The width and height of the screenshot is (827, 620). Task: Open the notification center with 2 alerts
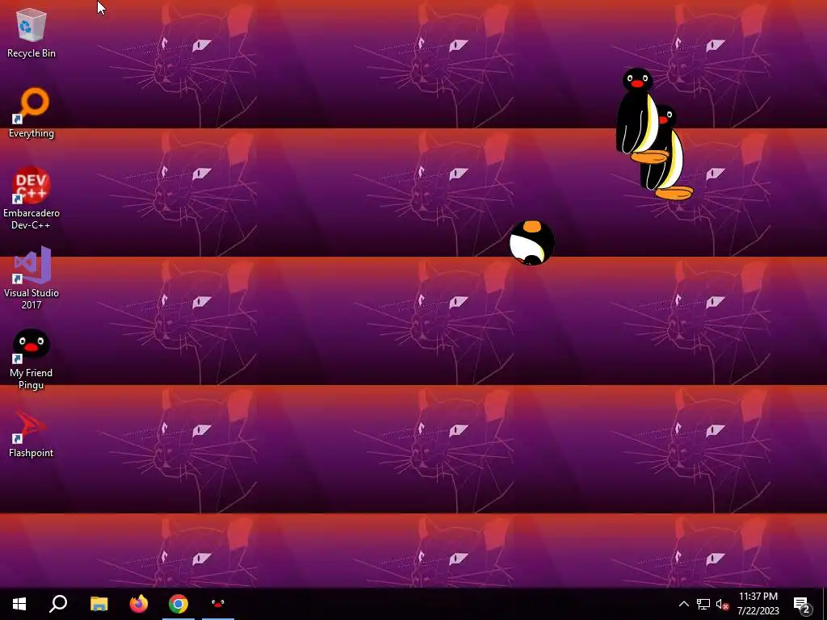click(x=802, y=604)
